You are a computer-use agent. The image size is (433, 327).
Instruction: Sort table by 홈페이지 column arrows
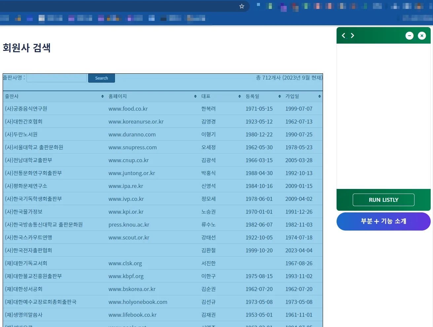(195, 96)
